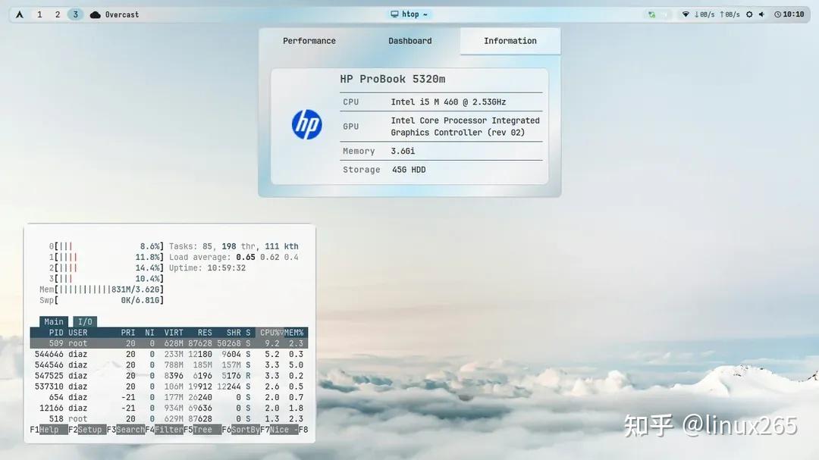This screenshot has height=460, width=819.
Task: Click F2 Setup in htop footer
Action: pos(86,430)
